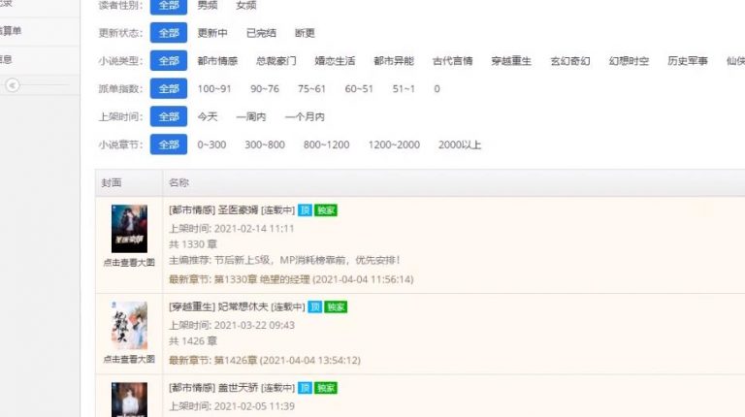This screenshot has width=745, height=417.
Task: Select the 100~91 dispatch index range
Action: (214, 89)
